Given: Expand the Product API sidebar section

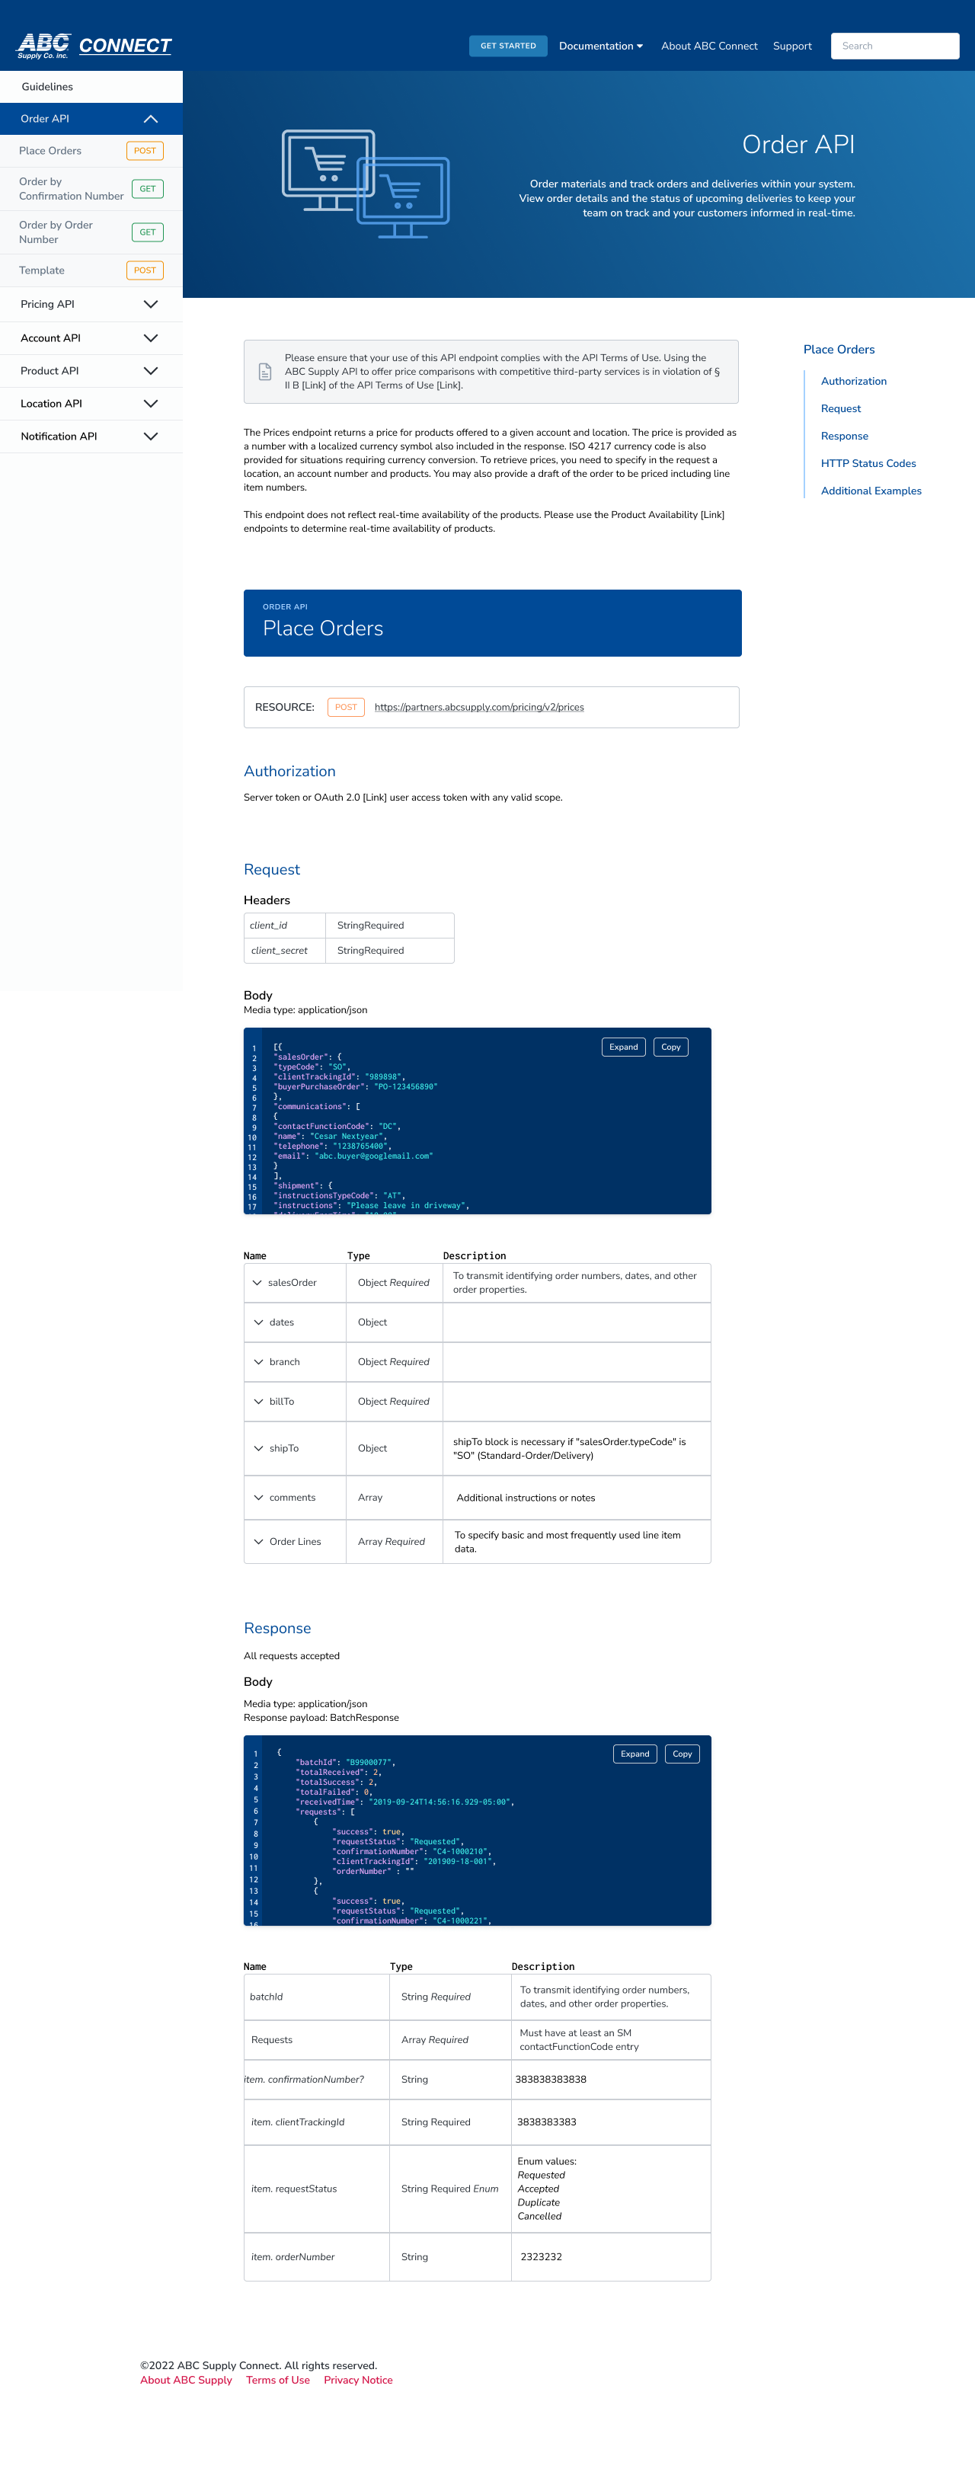Looking at the screenshot, I should point(151,370).
